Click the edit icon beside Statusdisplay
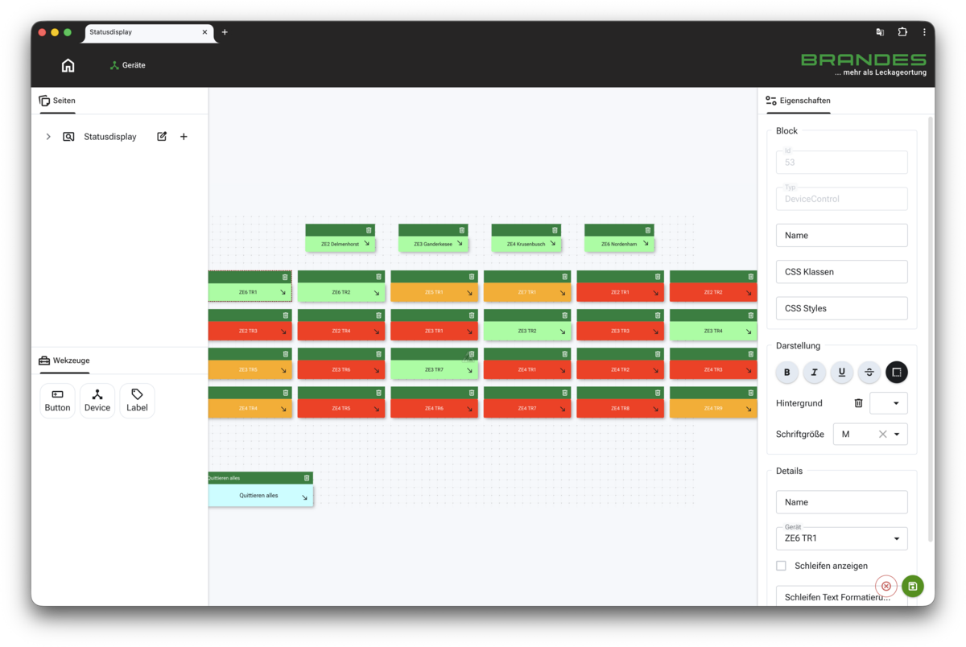Image resolution: width=966 pixels, height=647 pixels. [162, 137]
